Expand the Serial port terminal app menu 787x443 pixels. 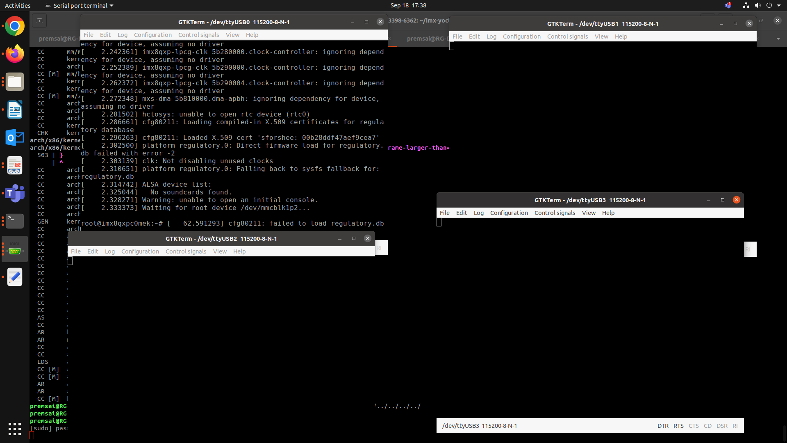pyautogui.click(x=80, y=5)
